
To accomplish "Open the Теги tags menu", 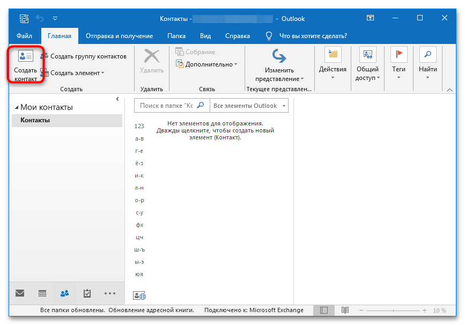I will tap(398, 63).
